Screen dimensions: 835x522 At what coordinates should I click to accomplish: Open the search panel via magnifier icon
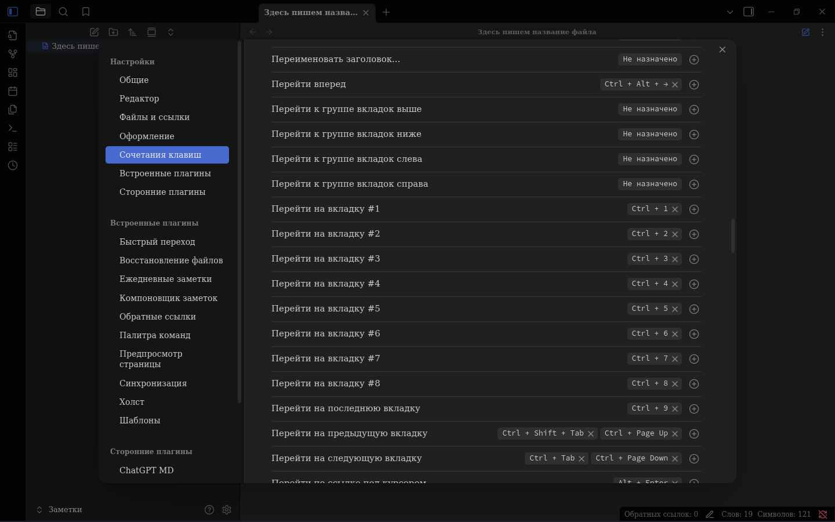63,12
